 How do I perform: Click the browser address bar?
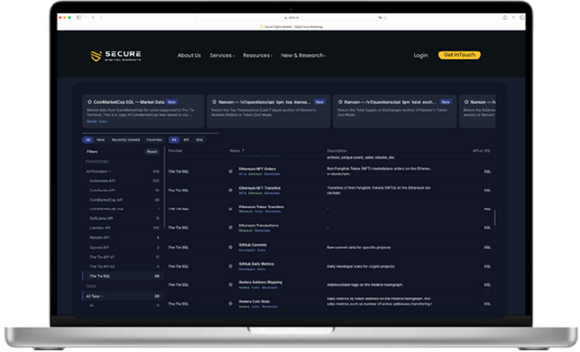(291, 18)
